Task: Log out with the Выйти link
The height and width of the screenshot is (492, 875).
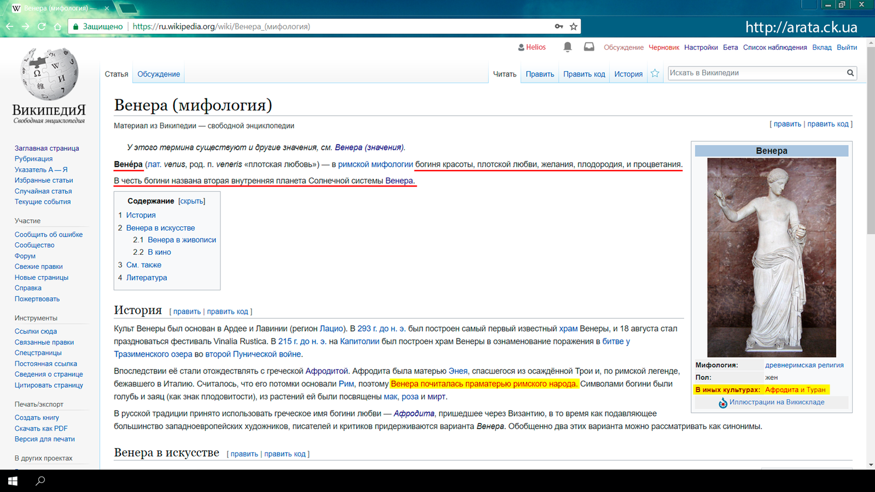Action: pos(847,48)
